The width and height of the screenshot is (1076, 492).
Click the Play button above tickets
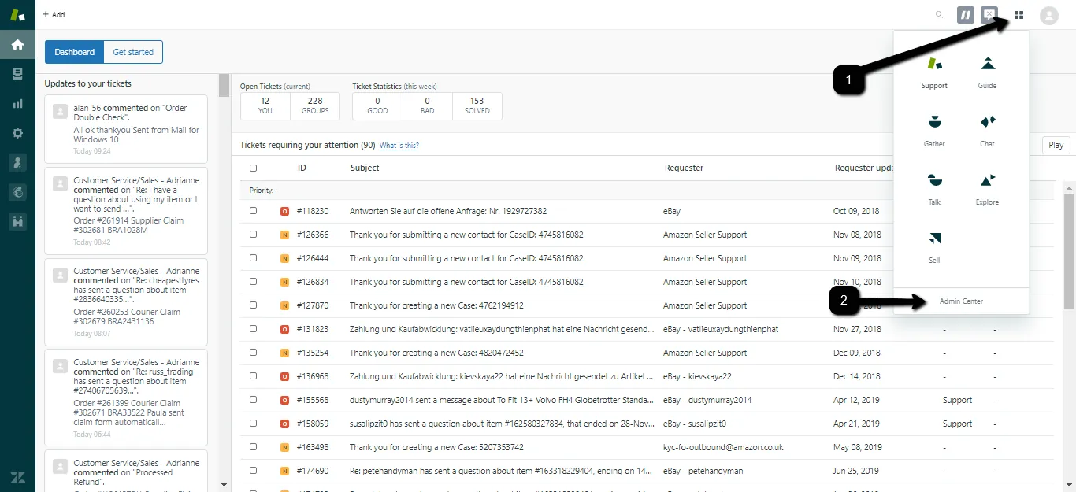tap(1056, 145)
